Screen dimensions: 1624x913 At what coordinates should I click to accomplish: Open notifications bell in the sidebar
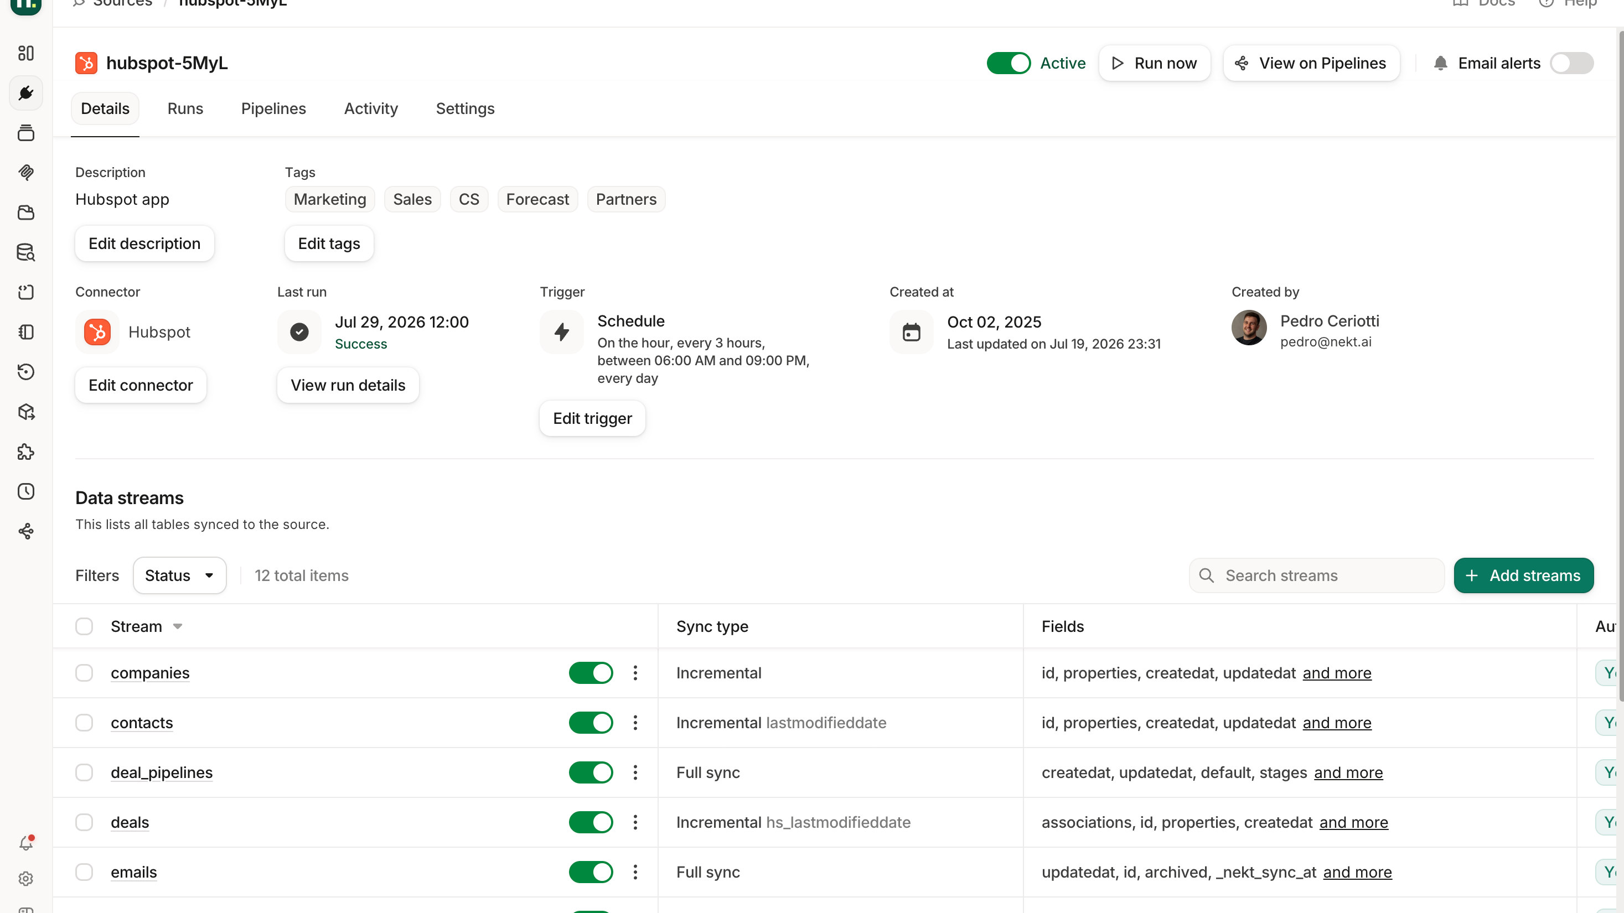click(x=26, y=843)
